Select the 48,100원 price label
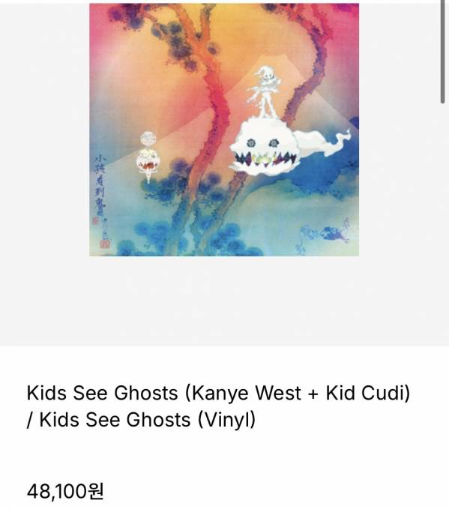Screen dimensions: 449x509 pos(65,491)
